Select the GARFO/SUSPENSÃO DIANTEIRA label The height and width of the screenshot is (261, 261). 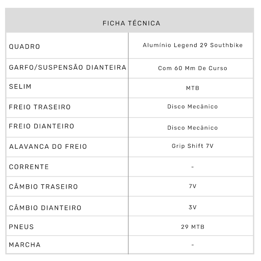68,68
